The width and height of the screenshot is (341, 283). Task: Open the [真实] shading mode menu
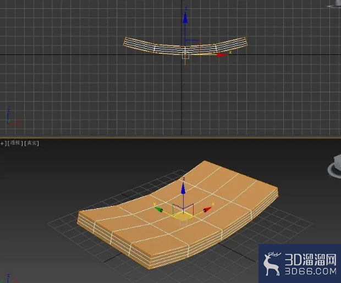[x=32, y=143]
